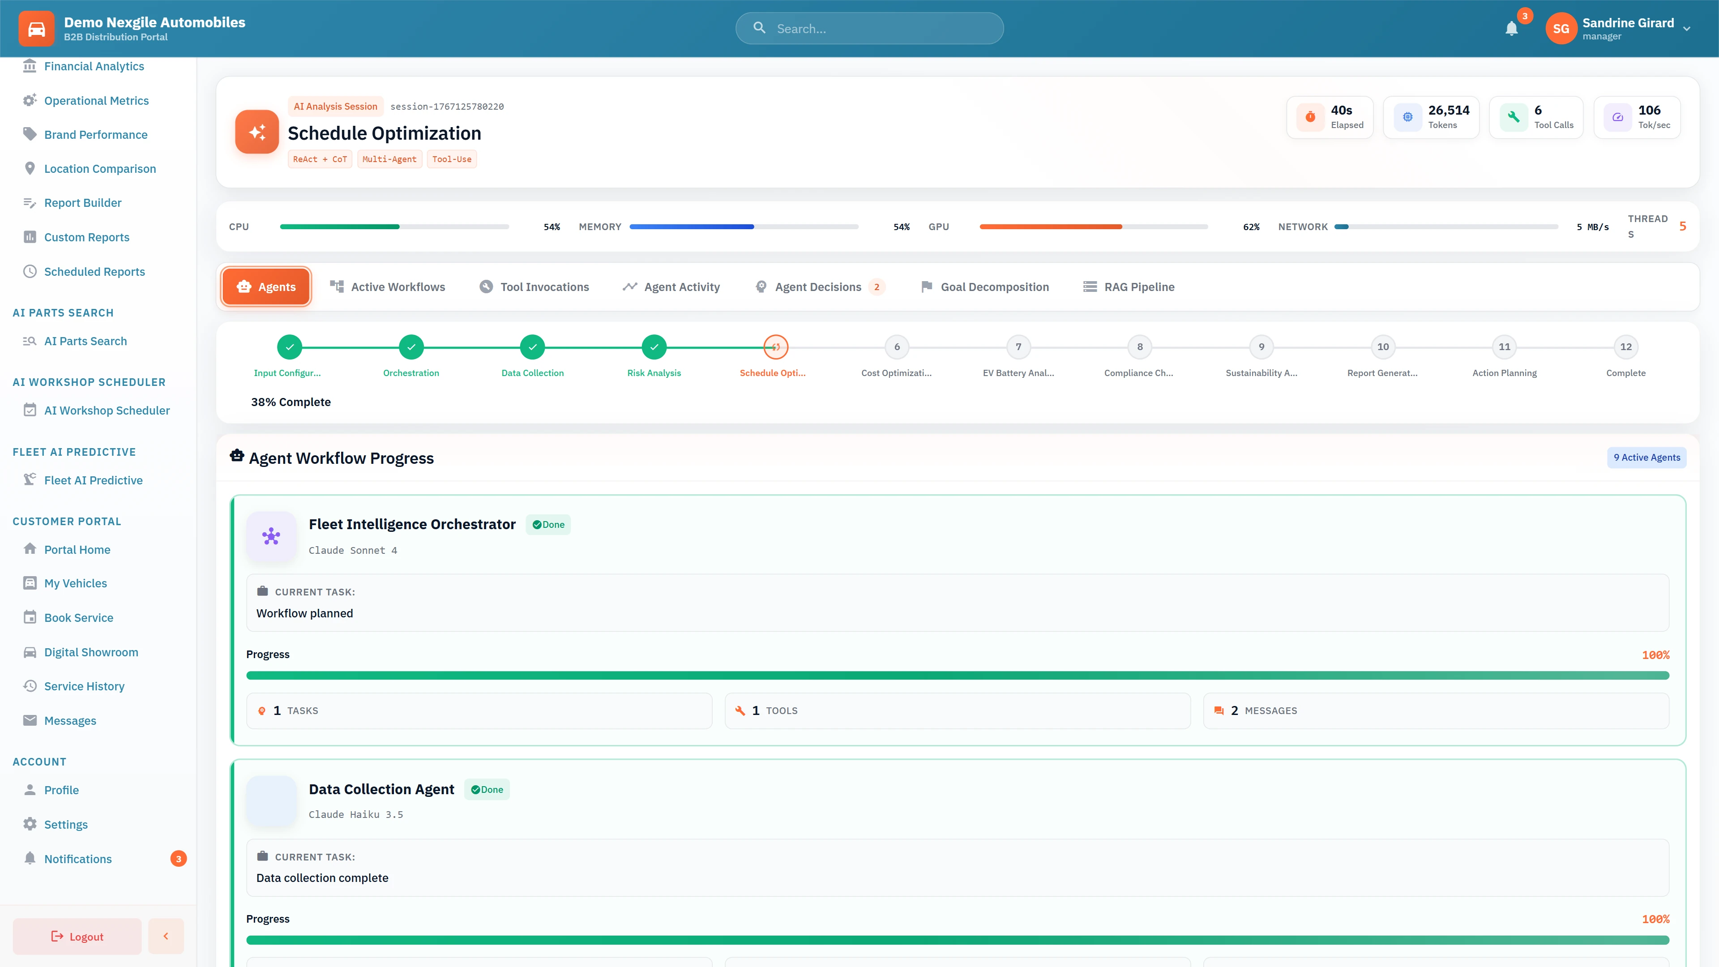Switch to the Active Workflows tab
Screen dimensions: 1719x967
tap(388, 287)
